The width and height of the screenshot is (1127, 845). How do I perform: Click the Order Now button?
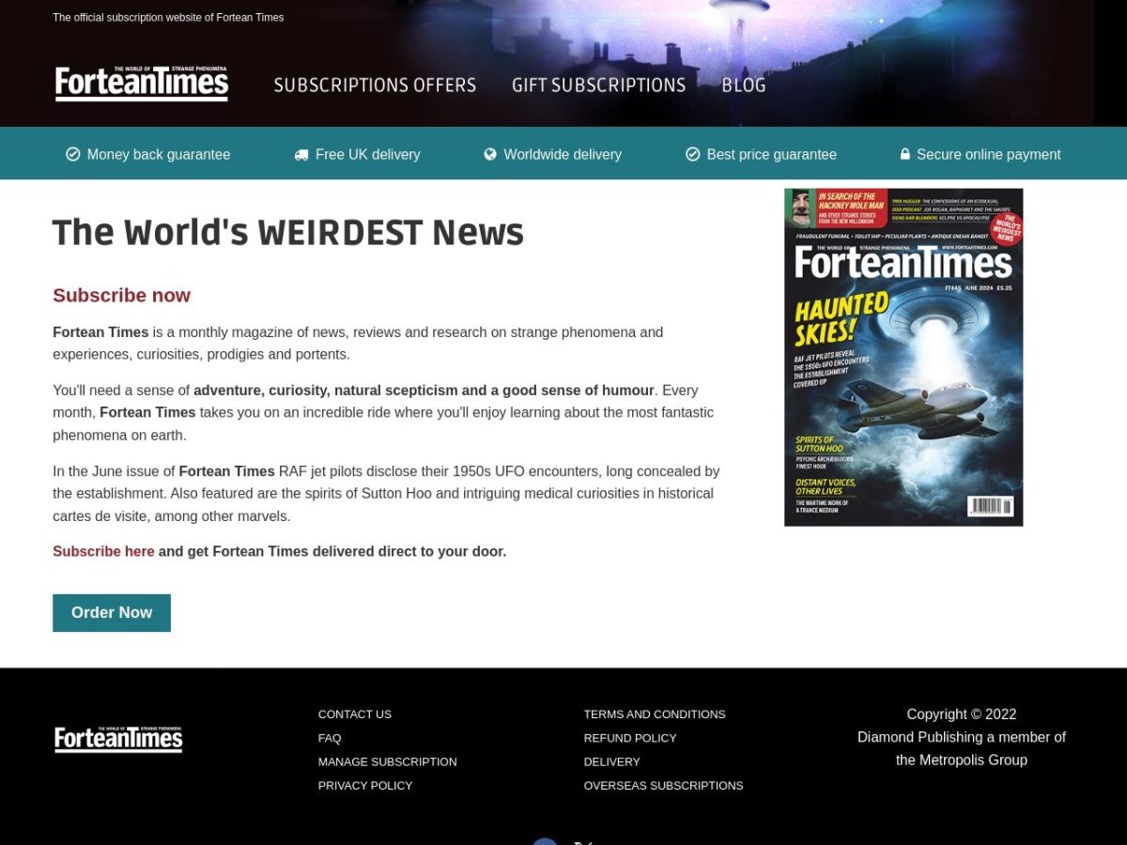(112, 612)
